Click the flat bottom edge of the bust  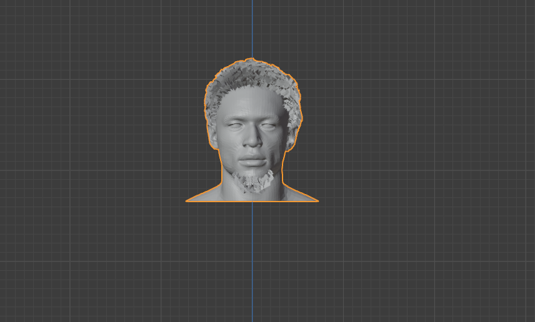click(x=252, y=202)
